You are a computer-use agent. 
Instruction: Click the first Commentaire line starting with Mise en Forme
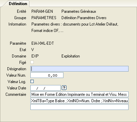(79, 94)
